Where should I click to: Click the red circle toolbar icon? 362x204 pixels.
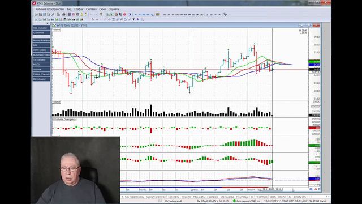point(124,14)
